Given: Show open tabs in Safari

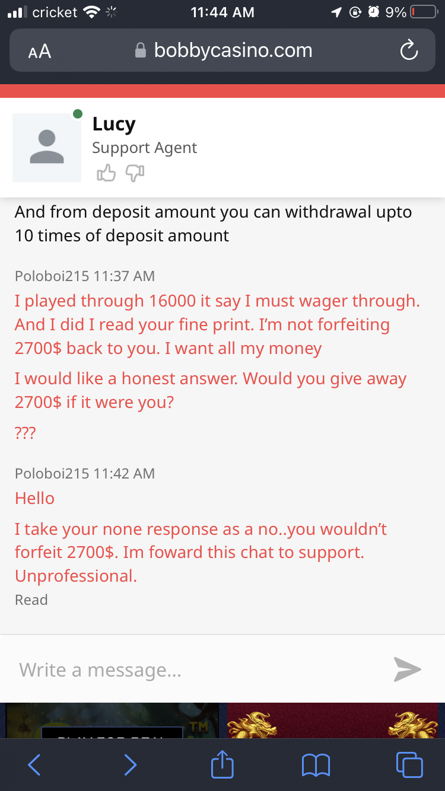Looking at the screenshot, I should pyautogui.click(x=409, y=765).
